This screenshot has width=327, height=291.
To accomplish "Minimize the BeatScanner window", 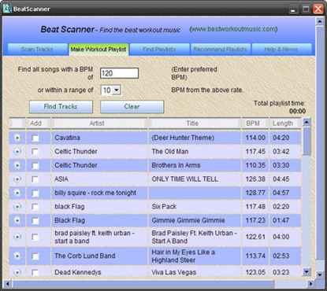I will [x=293, y=9].
